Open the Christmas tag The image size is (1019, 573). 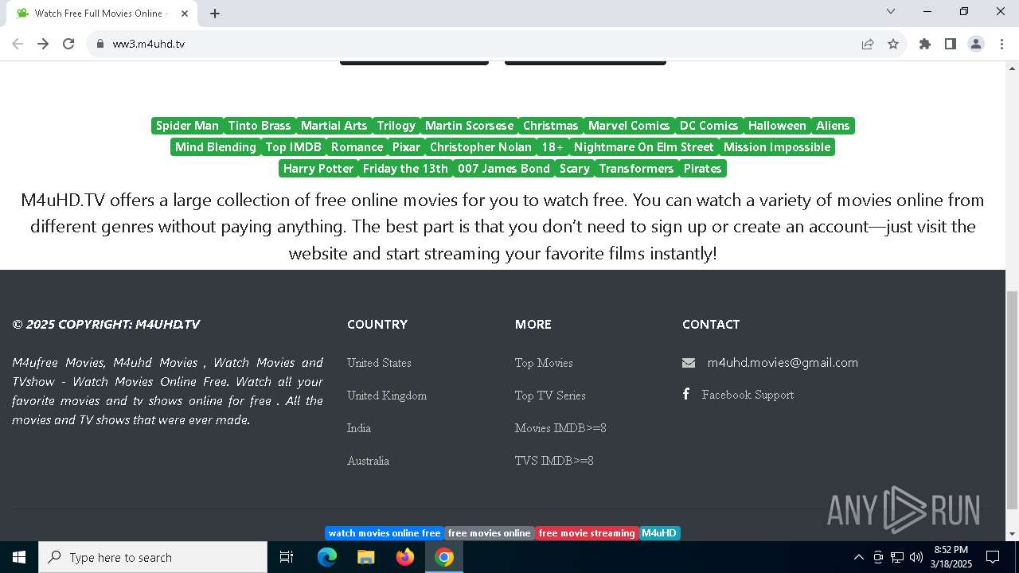[551, 126]
